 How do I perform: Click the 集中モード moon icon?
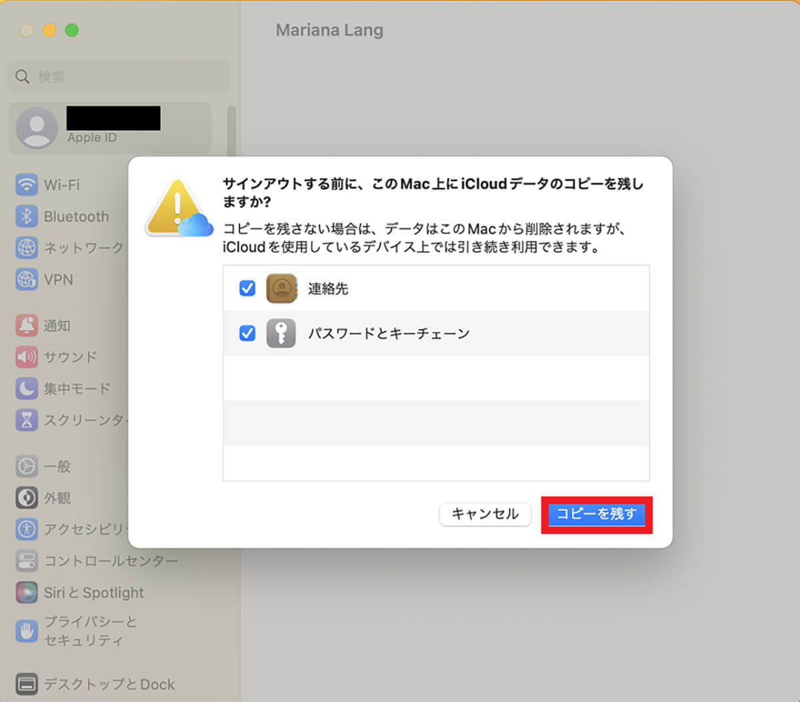tap(27, 388)
